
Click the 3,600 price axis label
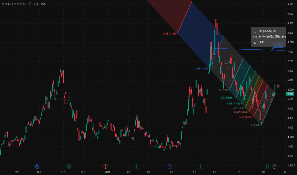(x=290, y=146)
